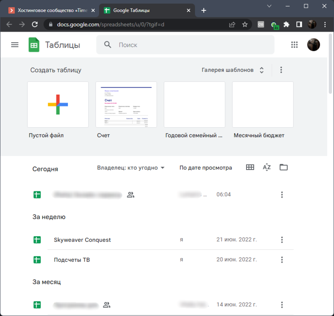The image size is (334, 316).
Task: Switch to grid view of files
Action: click(250, 168)
